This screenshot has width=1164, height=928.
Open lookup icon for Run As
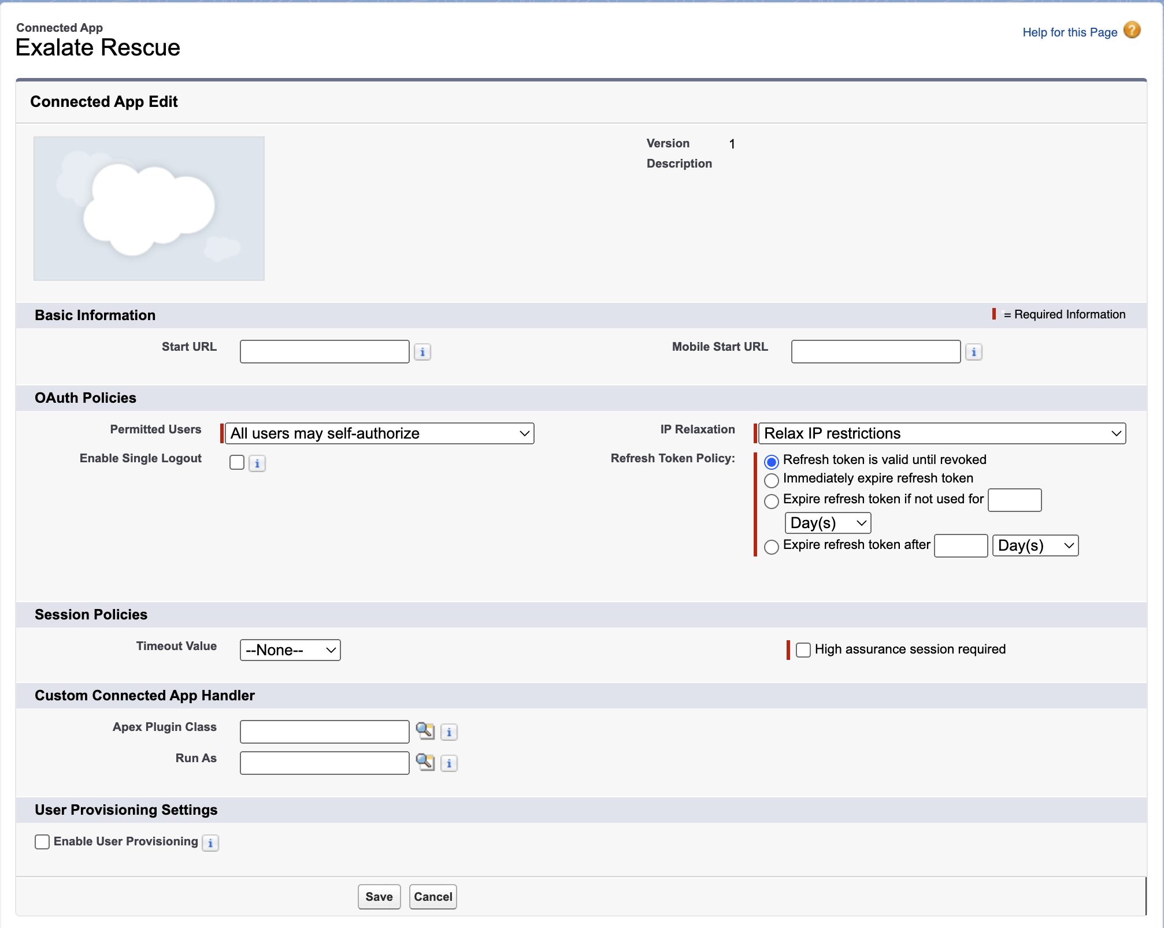point(425,762)
